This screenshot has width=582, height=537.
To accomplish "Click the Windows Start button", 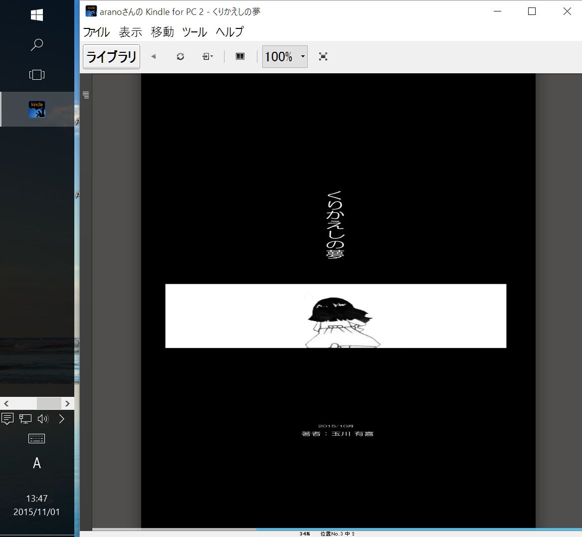I will coord(37,15).
